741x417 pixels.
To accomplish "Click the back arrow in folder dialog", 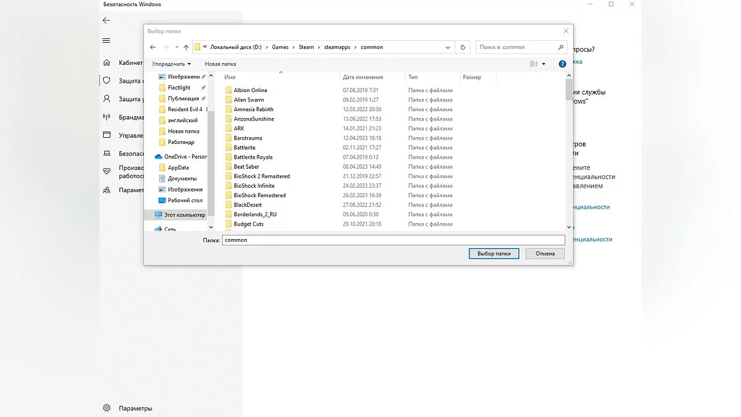I will tap(153, 48).
